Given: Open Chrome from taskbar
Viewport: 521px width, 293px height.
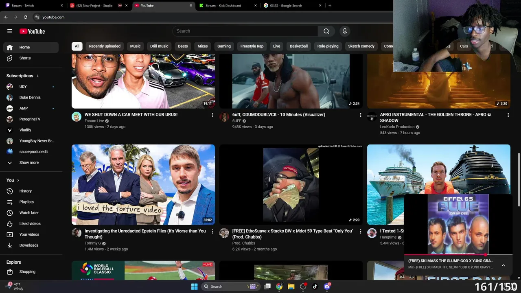Looking at the screenshot, I should (279, 286).
